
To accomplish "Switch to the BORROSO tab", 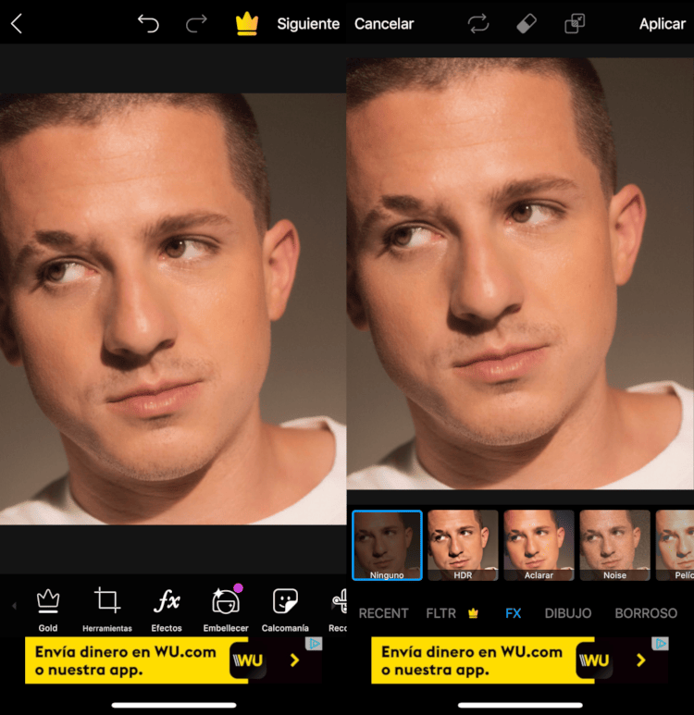I will [x=646, y=612].
